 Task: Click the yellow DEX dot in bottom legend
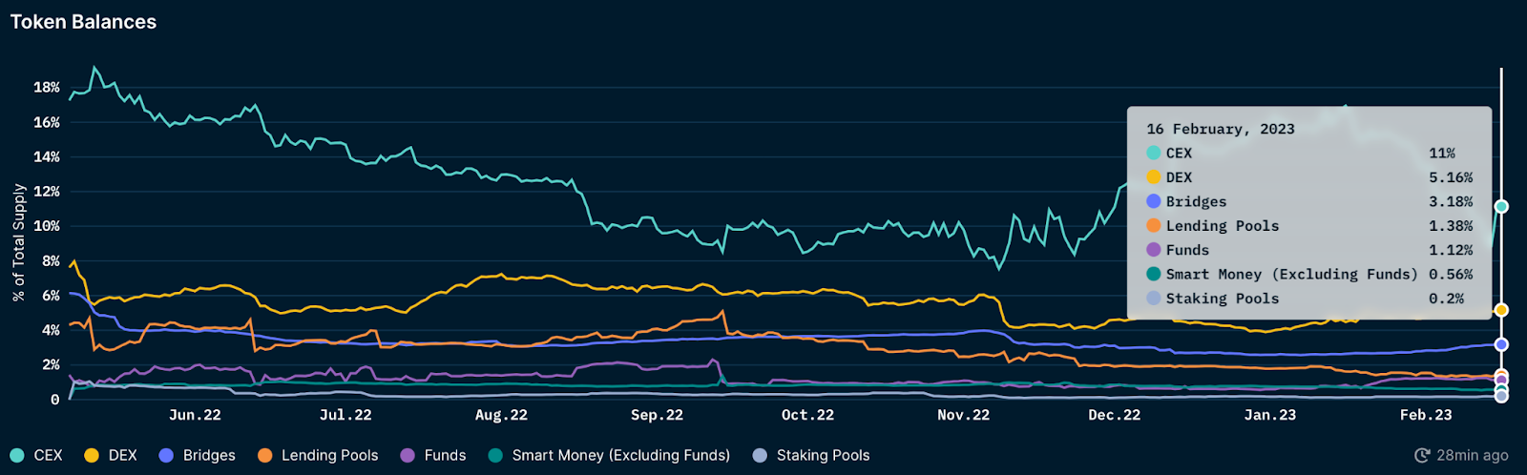coord(92,455)
